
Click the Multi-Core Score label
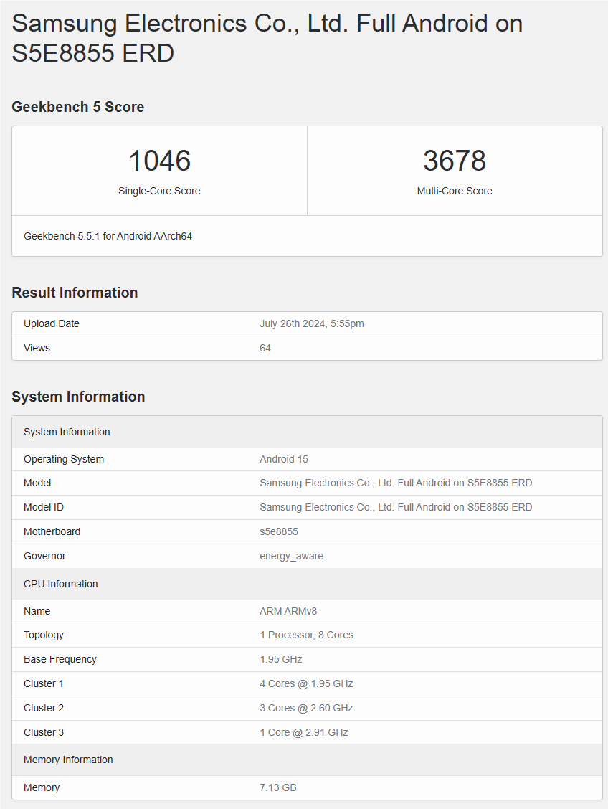(455, 191)
